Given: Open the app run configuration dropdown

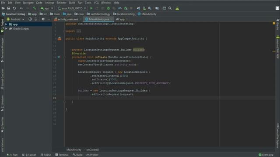Looking at the screenshot, I should (x=47, y=8).
